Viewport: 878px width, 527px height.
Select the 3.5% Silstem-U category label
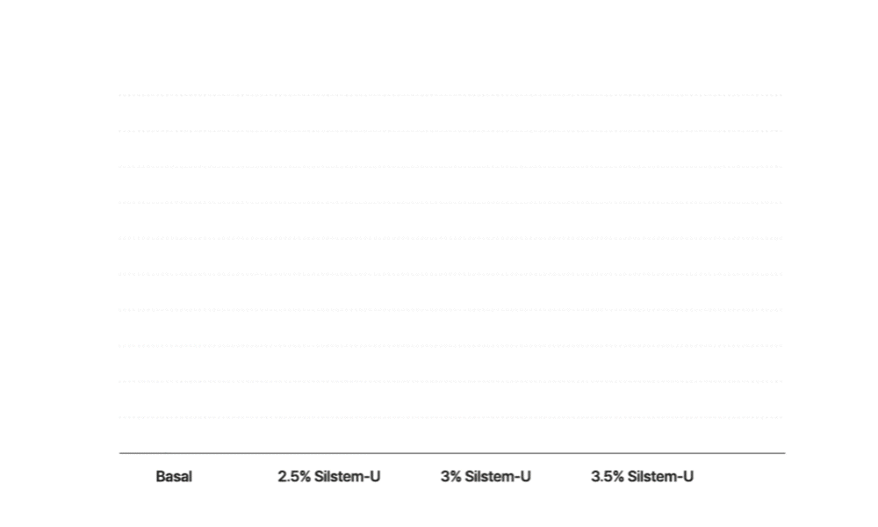[x=642, y=477]
